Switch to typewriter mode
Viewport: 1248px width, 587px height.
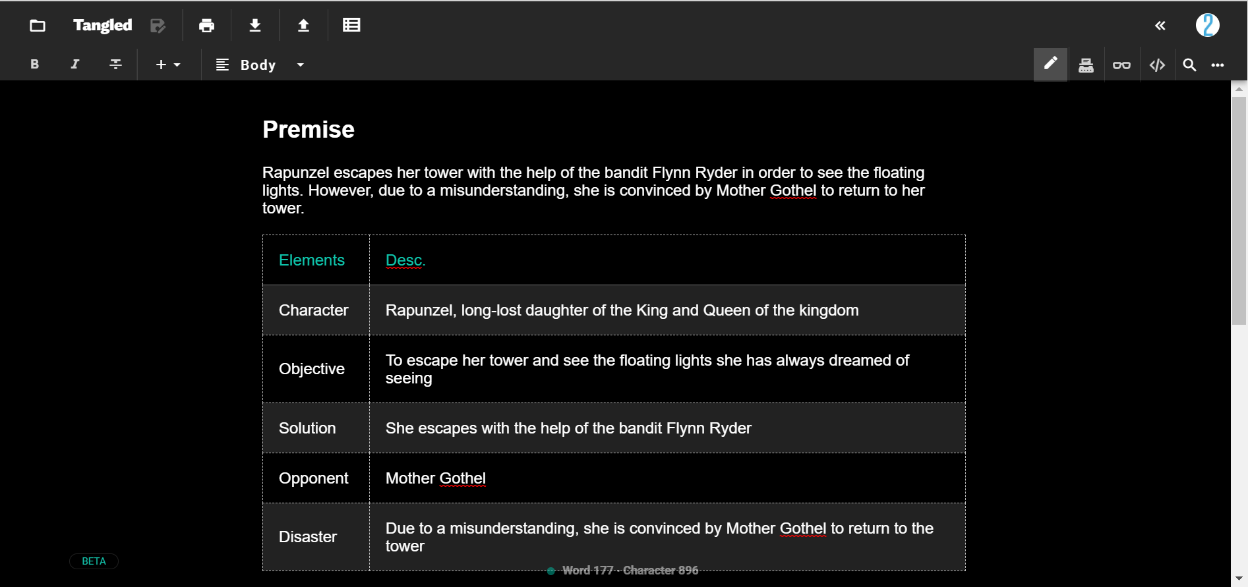pyautogui.click(x=1086, y=65)
